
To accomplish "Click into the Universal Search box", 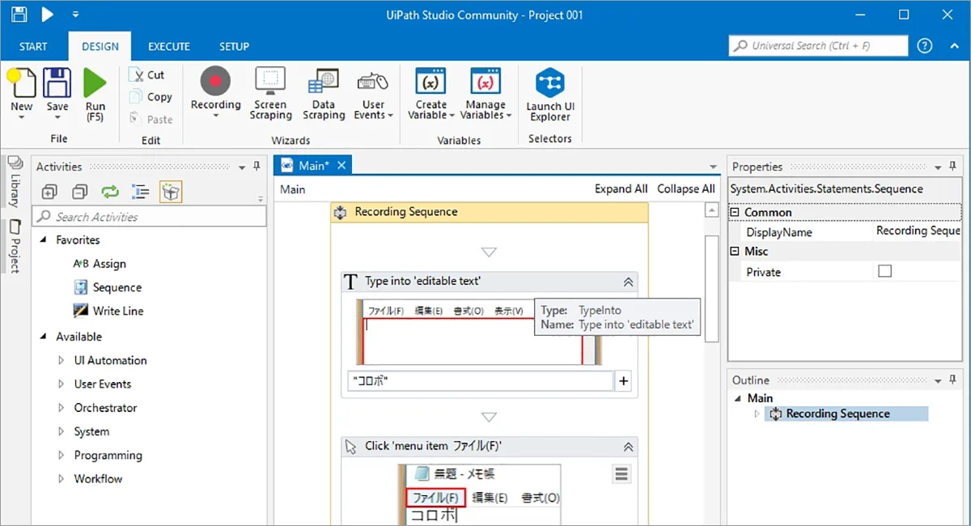I will [x=818, y=46].
